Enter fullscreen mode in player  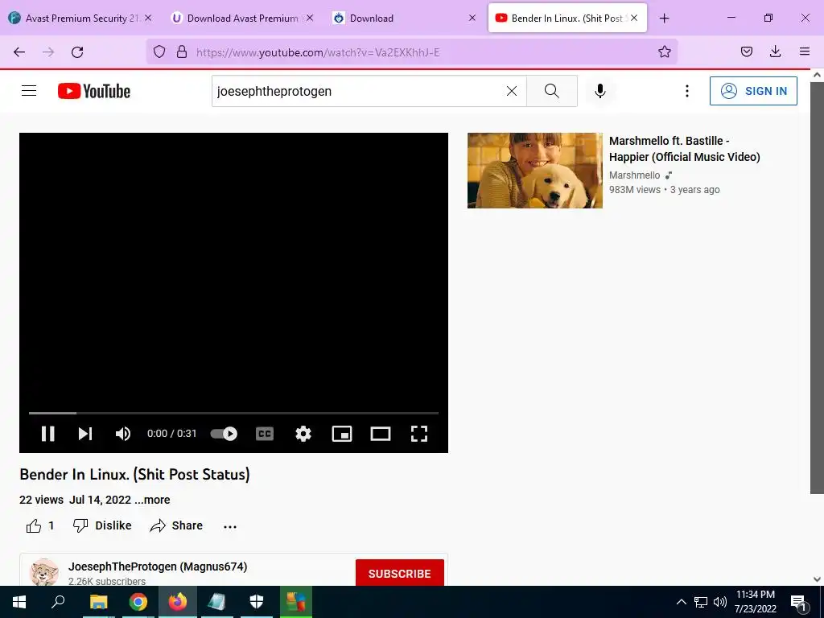pyautogui.click(x=418, y=434)
